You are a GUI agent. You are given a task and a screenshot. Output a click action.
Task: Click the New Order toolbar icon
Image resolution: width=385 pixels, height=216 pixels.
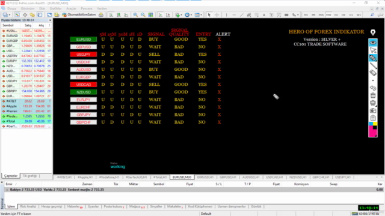pyautogui.click(x=57, y=15)
